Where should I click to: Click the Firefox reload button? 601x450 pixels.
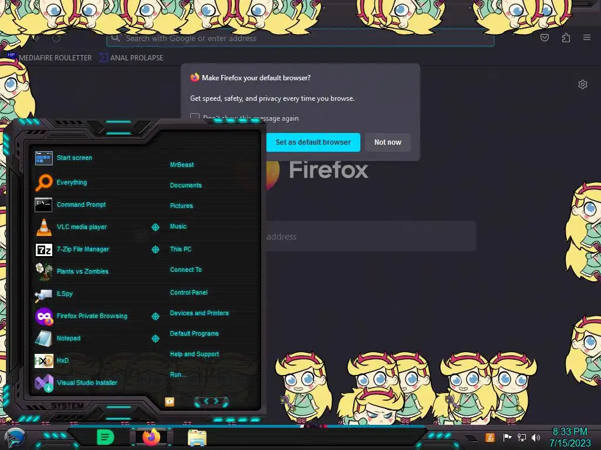pyautogui.click(x=56, y=38)
